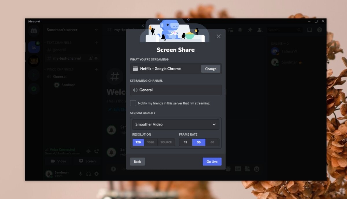
Task: Collapse the VOICE CHANNELS category
Action: tap(58, 69)
